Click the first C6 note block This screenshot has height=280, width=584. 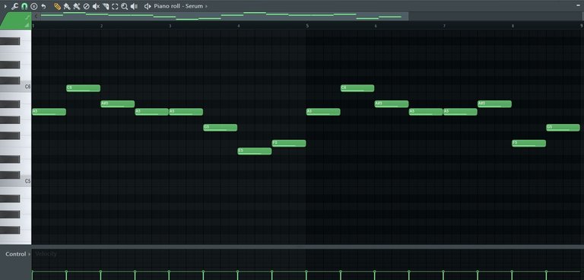[83, 88]
